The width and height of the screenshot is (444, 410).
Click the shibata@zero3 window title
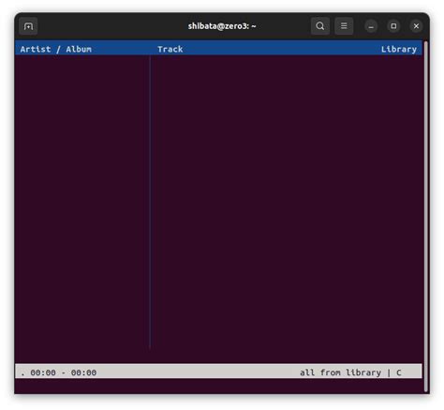(222, 26)
